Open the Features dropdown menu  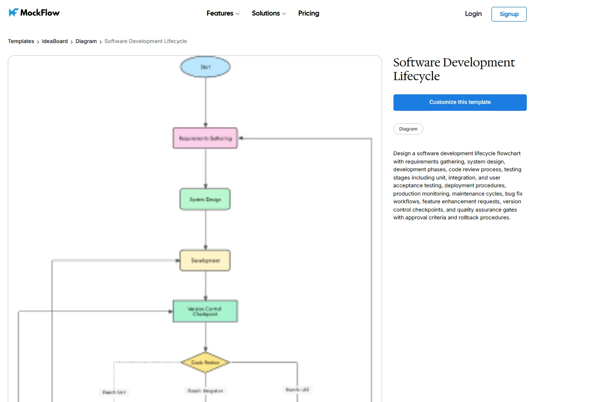(x=223, y=13)
